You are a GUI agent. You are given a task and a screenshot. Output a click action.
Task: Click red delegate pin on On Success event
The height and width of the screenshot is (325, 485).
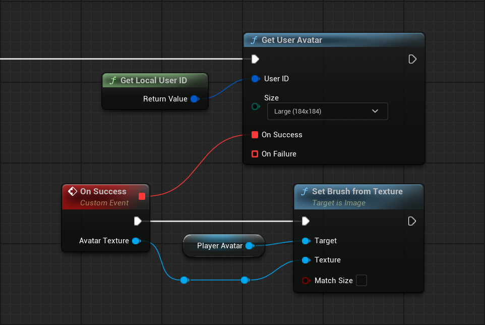coord(142,196)
